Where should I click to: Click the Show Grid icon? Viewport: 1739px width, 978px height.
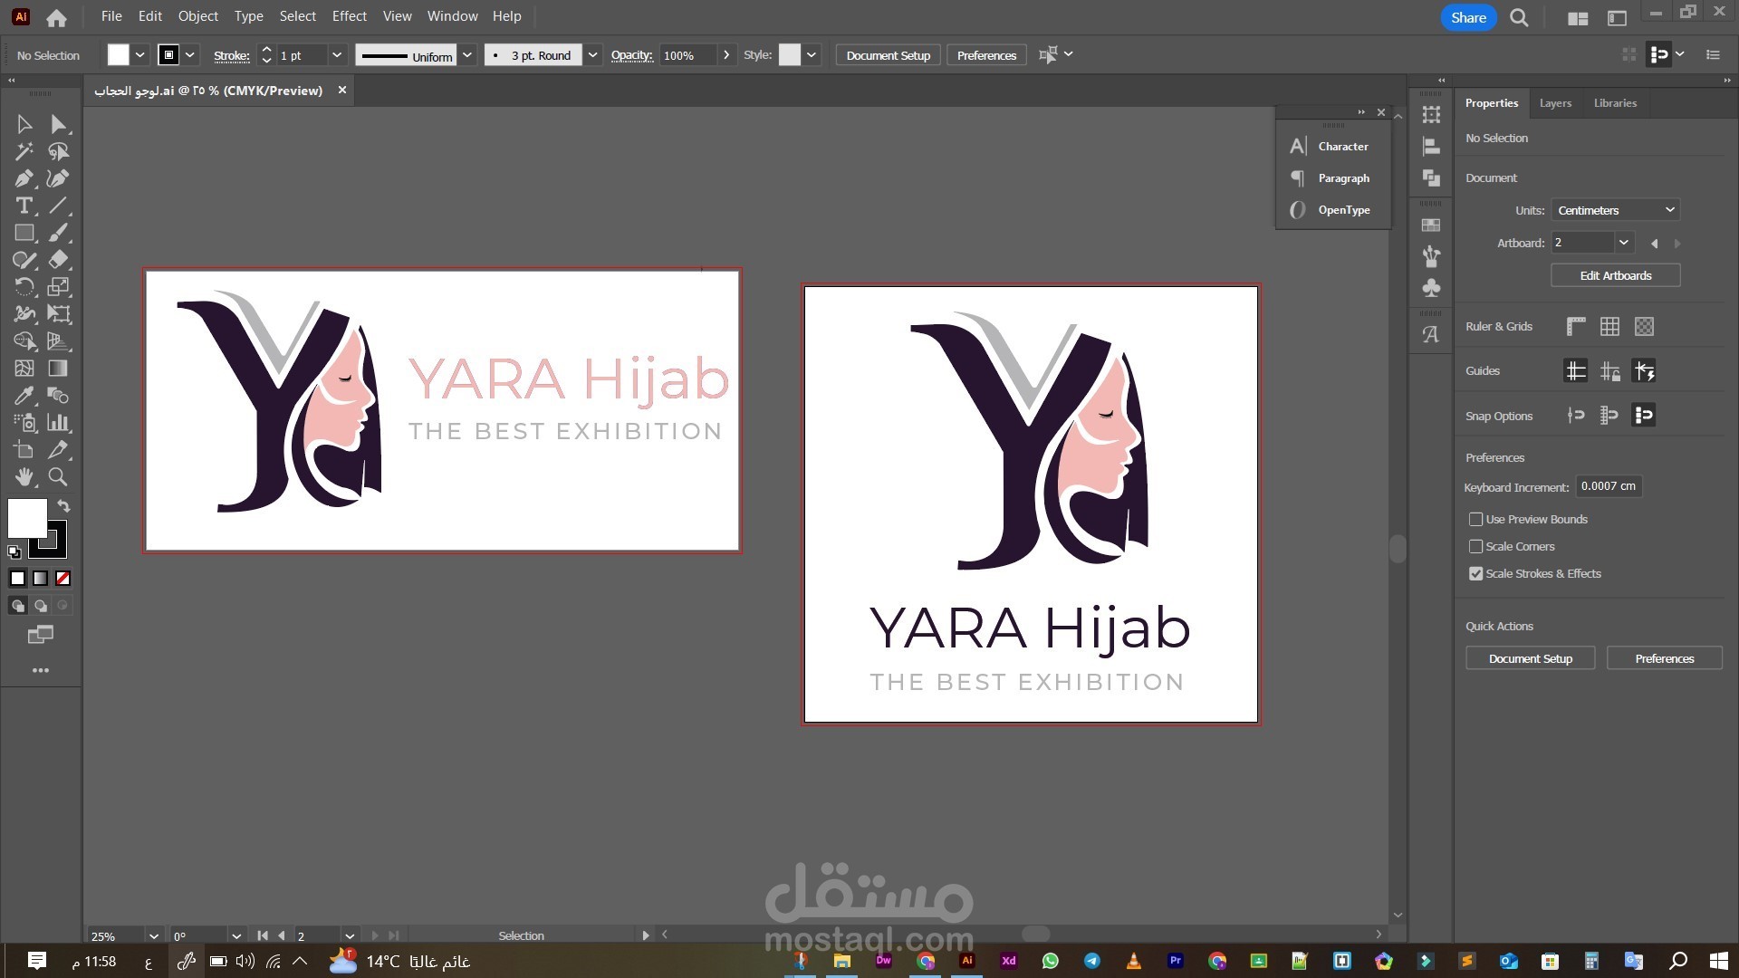click(x=1609, y=327)
